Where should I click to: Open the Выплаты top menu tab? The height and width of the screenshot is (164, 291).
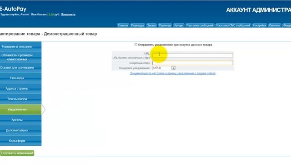point(275,26)
